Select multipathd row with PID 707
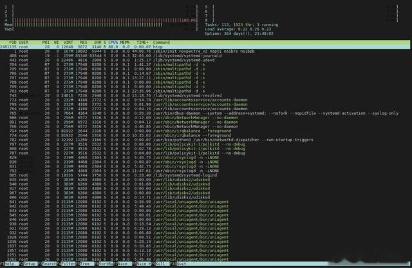 (x=205, y=78)
